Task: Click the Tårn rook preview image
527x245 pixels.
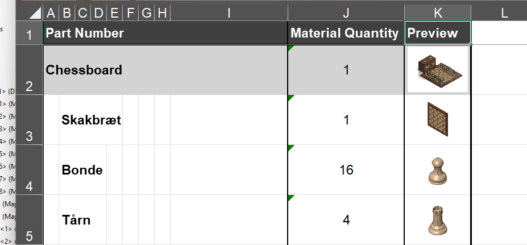Action: click(x=438, y=221)
